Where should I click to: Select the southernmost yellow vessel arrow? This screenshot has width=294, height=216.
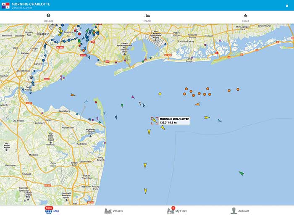(145, 191)
